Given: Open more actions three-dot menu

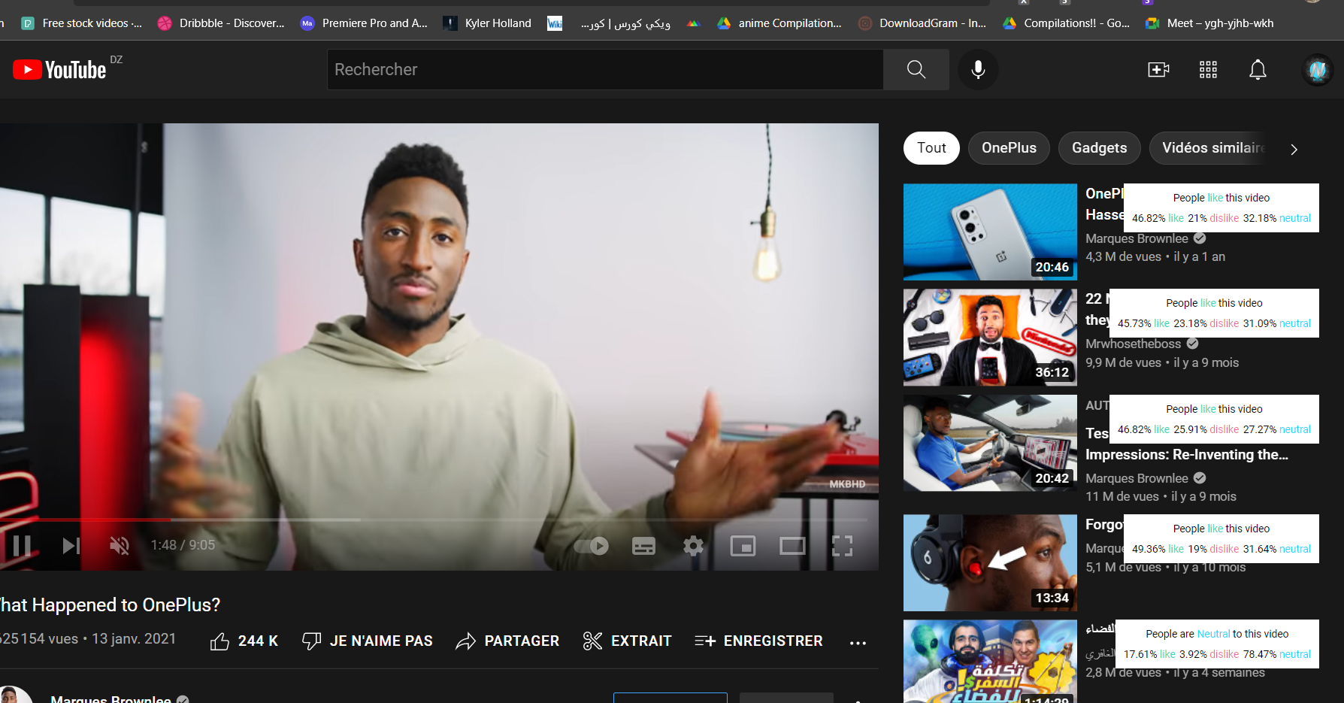Looking at the screenshot, I should 858,643.
